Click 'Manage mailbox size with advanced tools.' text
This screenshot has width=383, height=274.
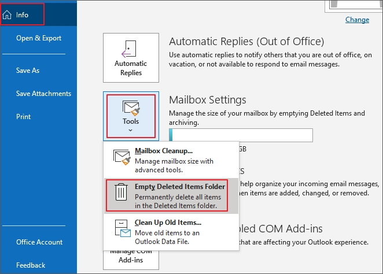click(x=174, y=166)
